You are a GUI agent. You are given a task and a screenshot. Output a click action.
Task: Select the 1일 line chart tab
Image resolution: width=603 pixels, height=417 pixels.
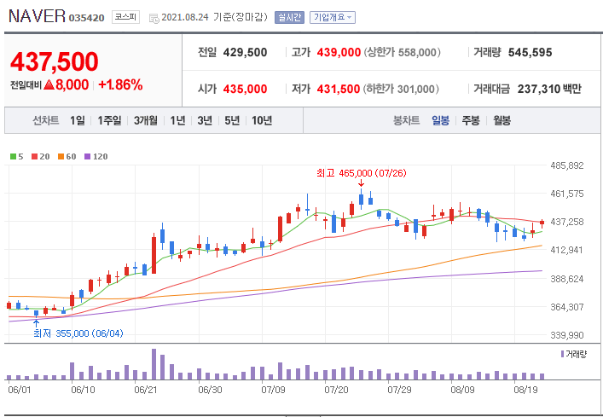(77, 121)
